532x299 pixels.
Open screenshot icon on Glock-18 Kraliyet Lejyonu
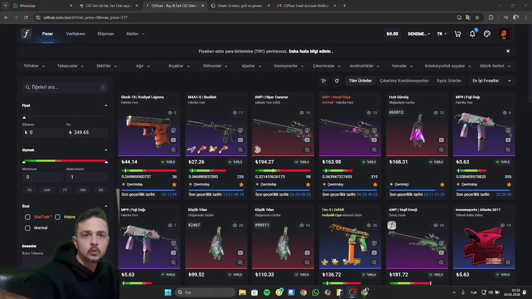[173, 140]
